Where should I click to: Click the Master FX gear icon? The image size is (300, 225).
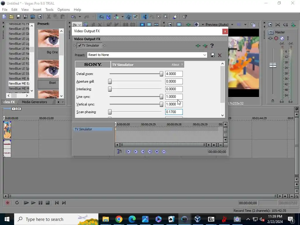click(x=276, y=38)
